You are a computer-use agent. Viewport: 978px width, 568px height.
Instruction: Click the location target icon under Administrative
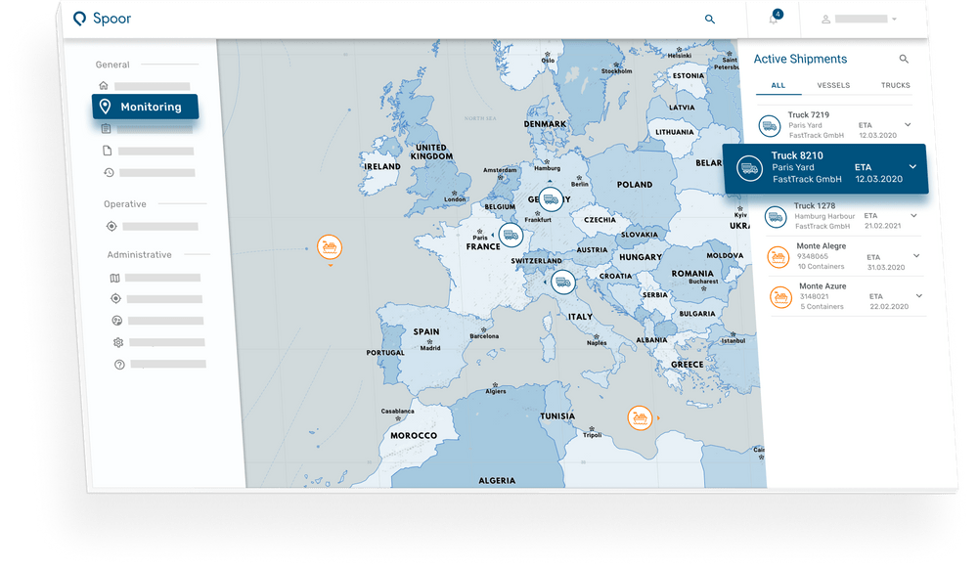[x=116, y=298]
